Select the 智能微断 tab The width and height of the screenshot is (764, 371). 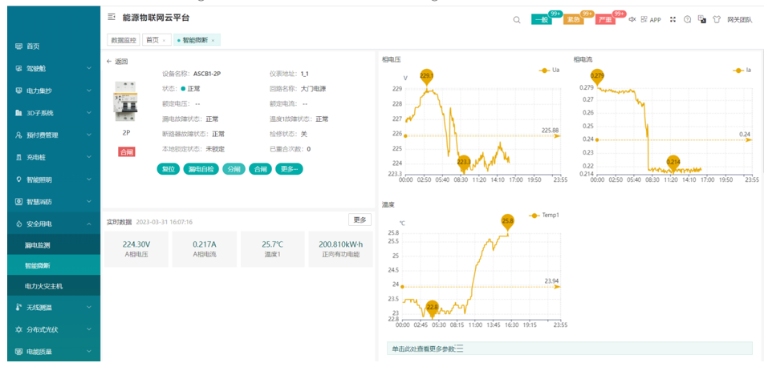tap(195, 40)
